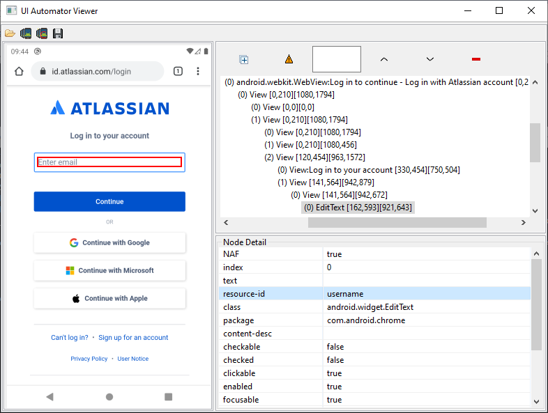
Task: Click the blue Continue button
Action: (109, 201)
